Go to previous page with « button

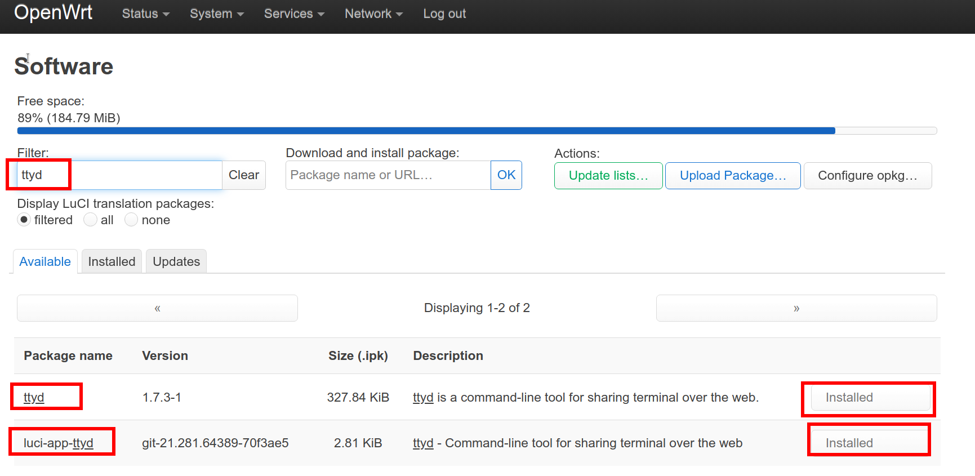pyautogui.click(x=157, y=308)
